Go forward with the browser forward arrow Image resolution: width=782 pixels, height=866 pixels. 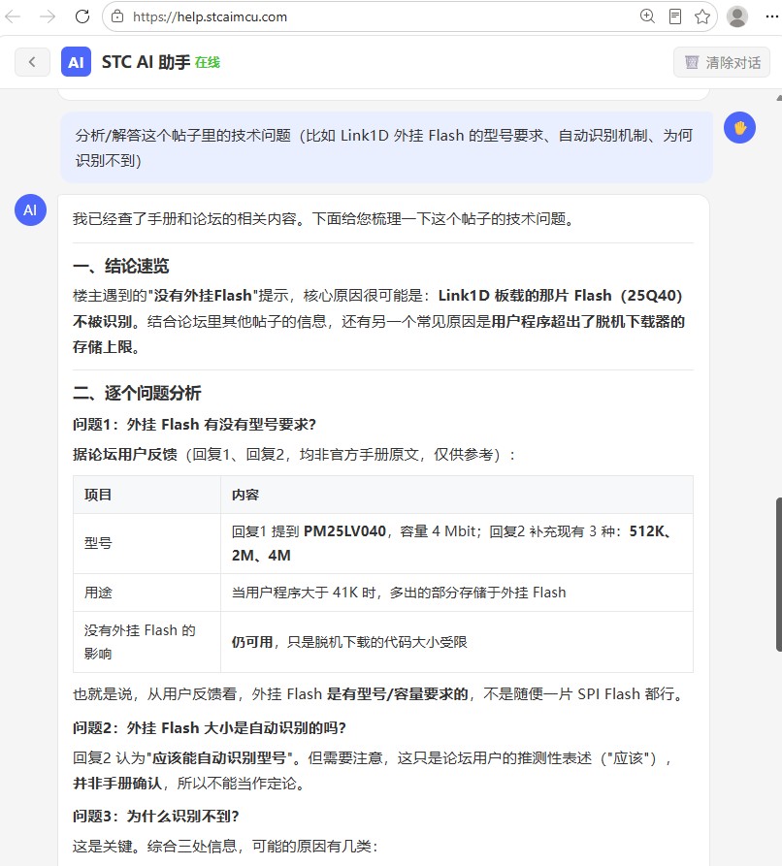48,16
